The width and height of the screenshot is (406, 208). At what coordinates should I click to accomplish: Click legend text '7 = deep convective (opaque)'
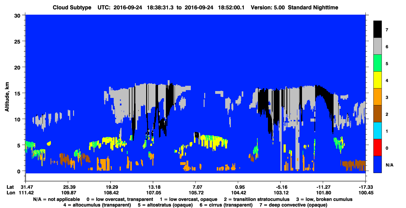point(293,205)
